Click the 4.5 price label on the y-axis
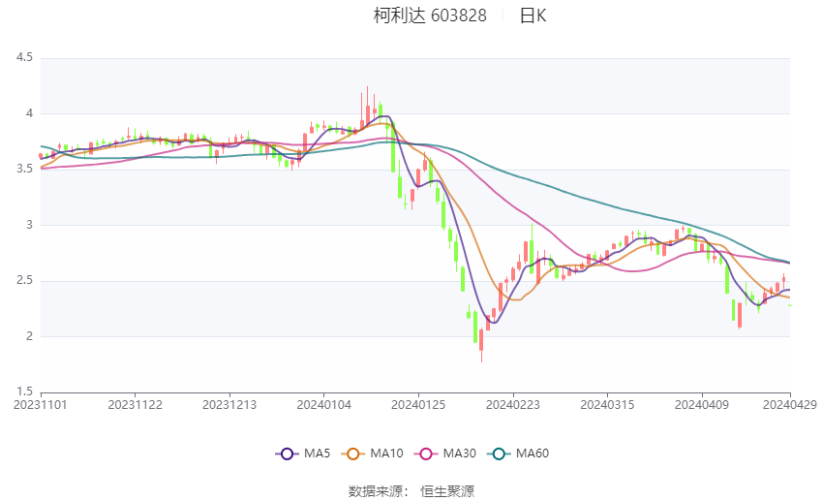This screenshot has height=501, width=823. coord(24,58)
